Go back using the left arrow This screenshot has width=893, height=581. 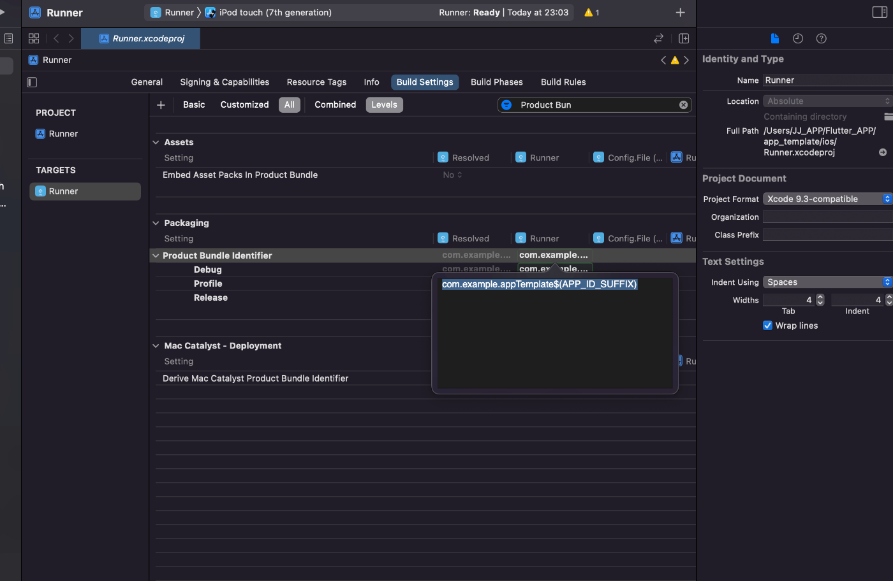(x=56, y=38)
